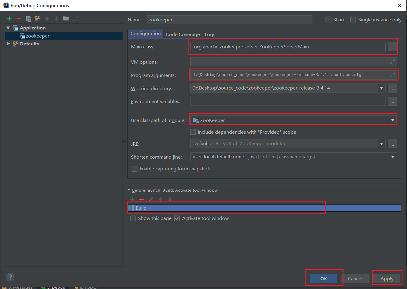Browse for main class with ellipsis button

pyautogui.click(x=392, y=47)
